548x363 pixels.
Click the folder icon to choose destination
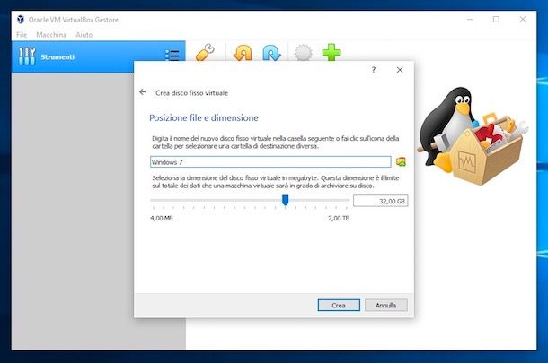coord(401,162)
